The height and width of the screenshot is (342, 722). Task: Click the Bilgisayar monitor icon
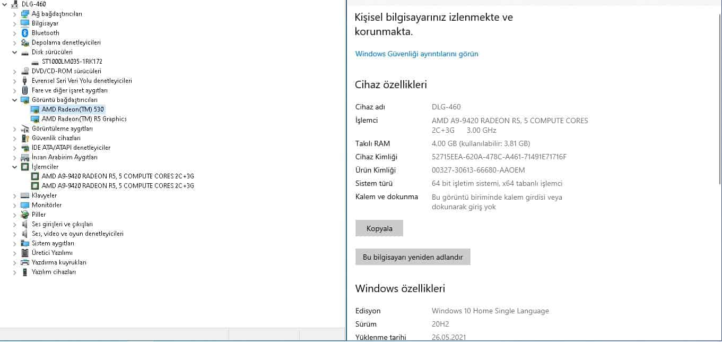[x=24, y=23]
